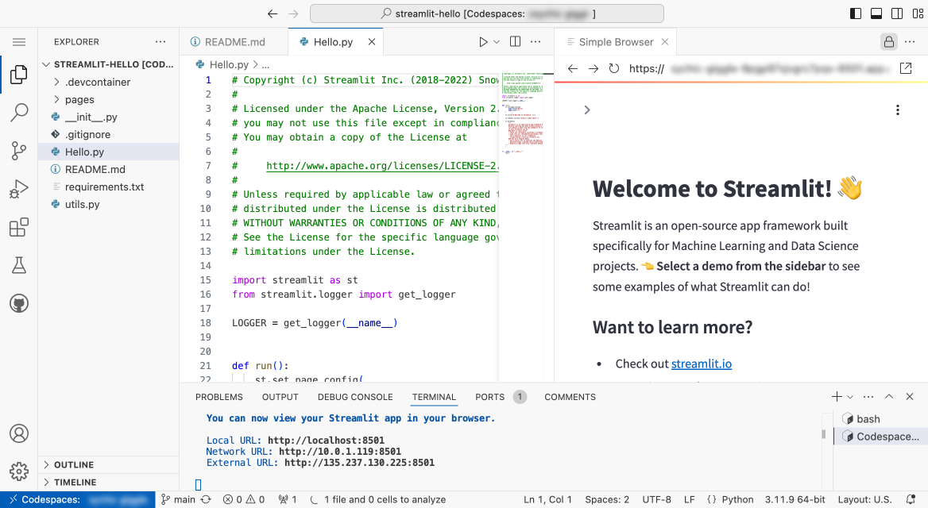This screenshot has height=508, width=928.
Task: Switch to the README.md editor tab
Action: point(234,40)
